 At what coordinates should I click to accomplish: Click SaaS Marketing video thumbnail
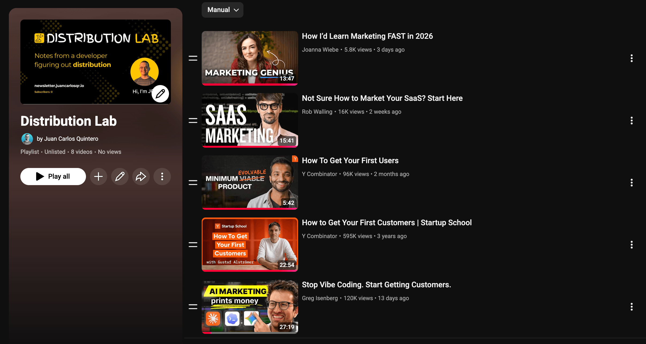tap(250, 120)
